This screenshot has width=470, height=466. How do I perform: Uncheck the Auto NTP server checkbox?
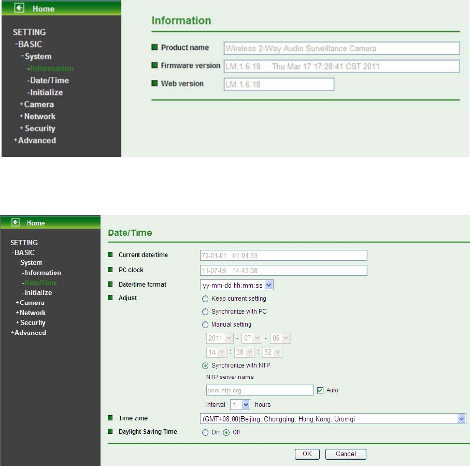[x=320, y=390]
